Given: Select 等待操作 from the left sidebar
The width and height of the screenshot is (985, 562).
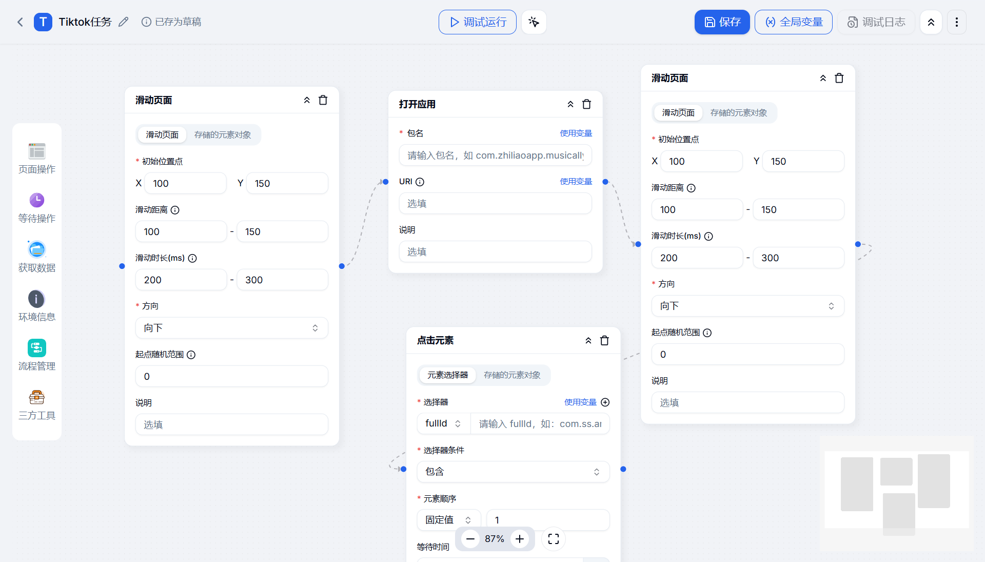Looking at the screenshot, I should [36, 207].
